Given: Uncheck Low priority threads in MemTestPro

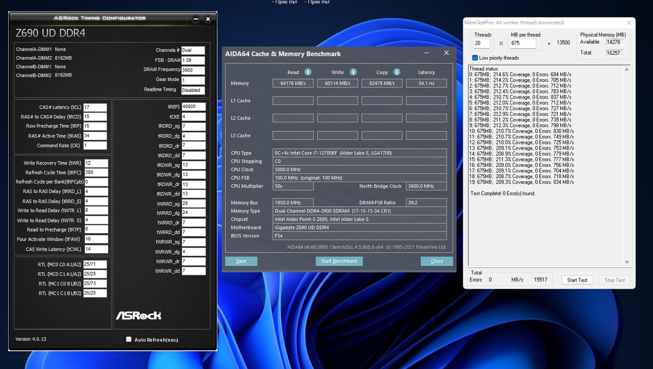Looking at the screenshot, I should tap(475, 58).
